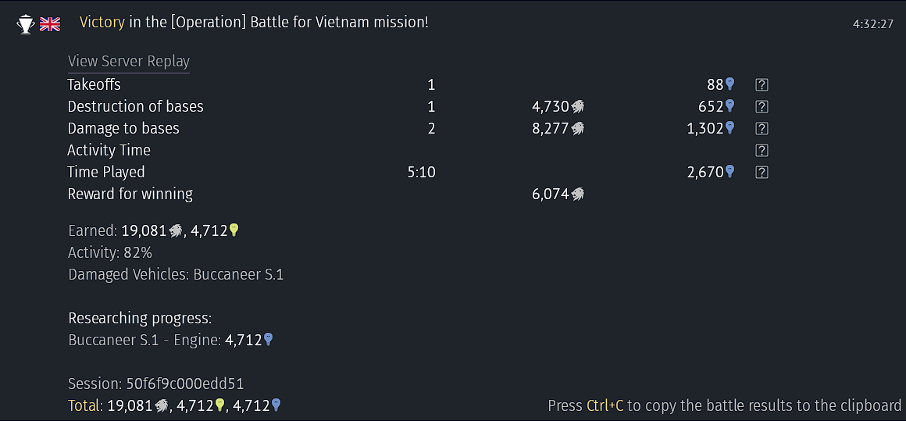The height and width of the screenshot is (421, 906).
Task: Click the silver lion icon next to 4,730
Action: point(578,107)
